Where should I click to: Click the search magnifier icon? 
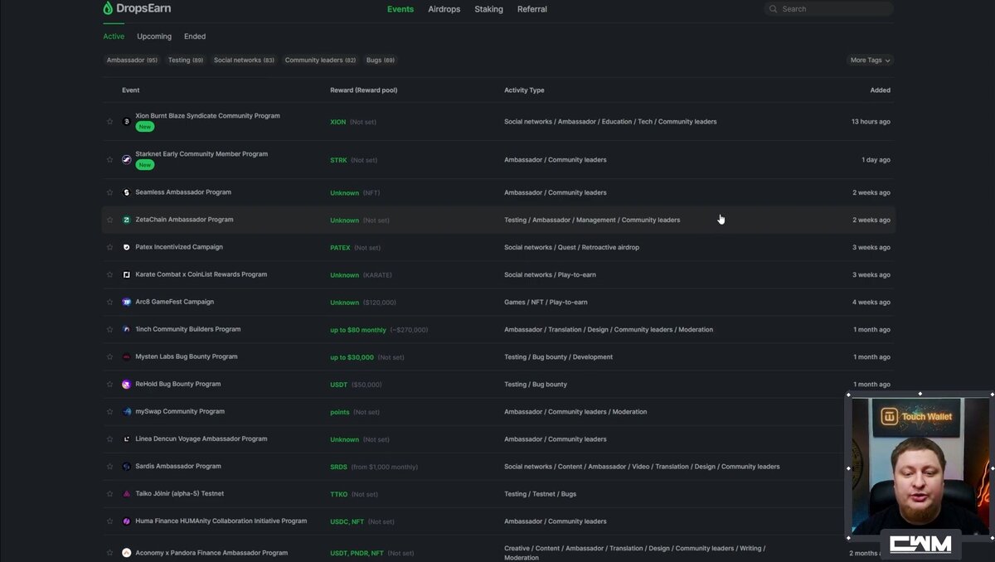(x=774, y=9)
